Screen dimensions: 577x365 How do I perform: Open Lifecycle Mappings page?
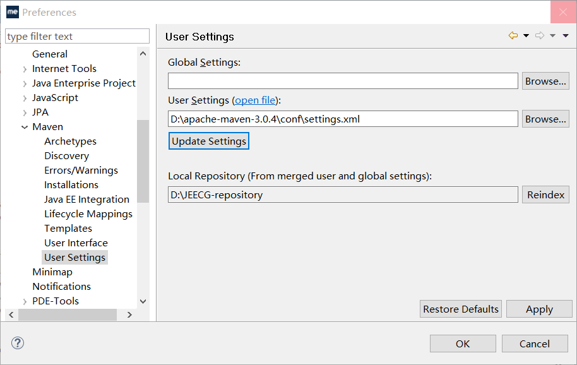pyautogui.click(x=88, y=214)
